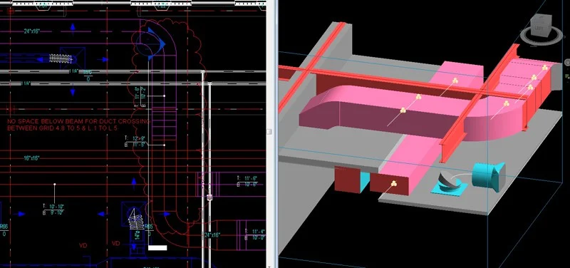Select the small cyan box beside the dark red box

(365, 181)
